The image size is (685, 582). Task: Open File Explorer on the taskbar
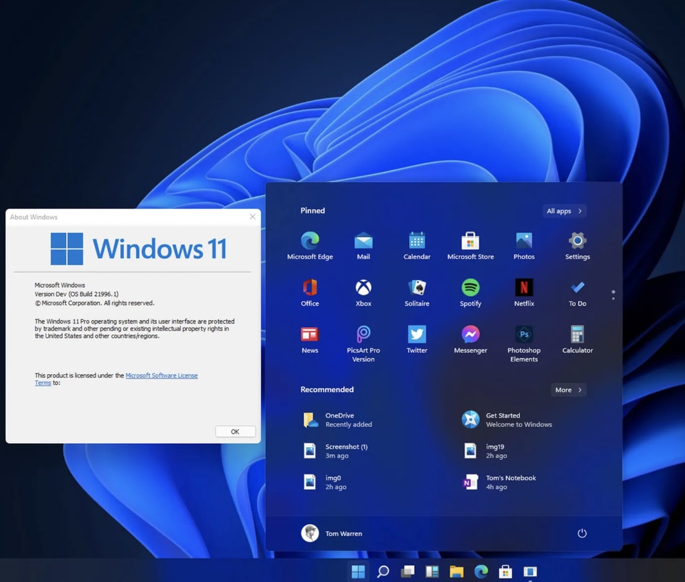pyautogui.click(x=456, y=571)
